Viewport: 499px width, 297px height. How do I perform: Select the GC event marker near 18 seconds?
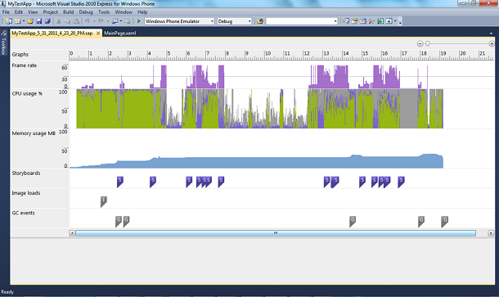(421, 222)
